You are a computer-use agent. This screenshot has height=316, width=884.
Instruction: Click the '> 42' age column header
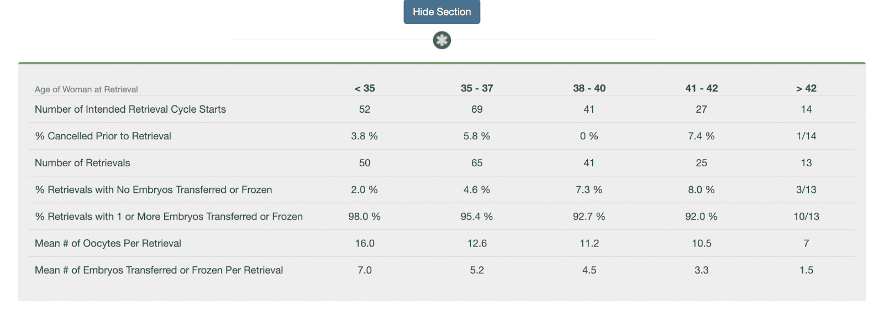coord(806,88)
